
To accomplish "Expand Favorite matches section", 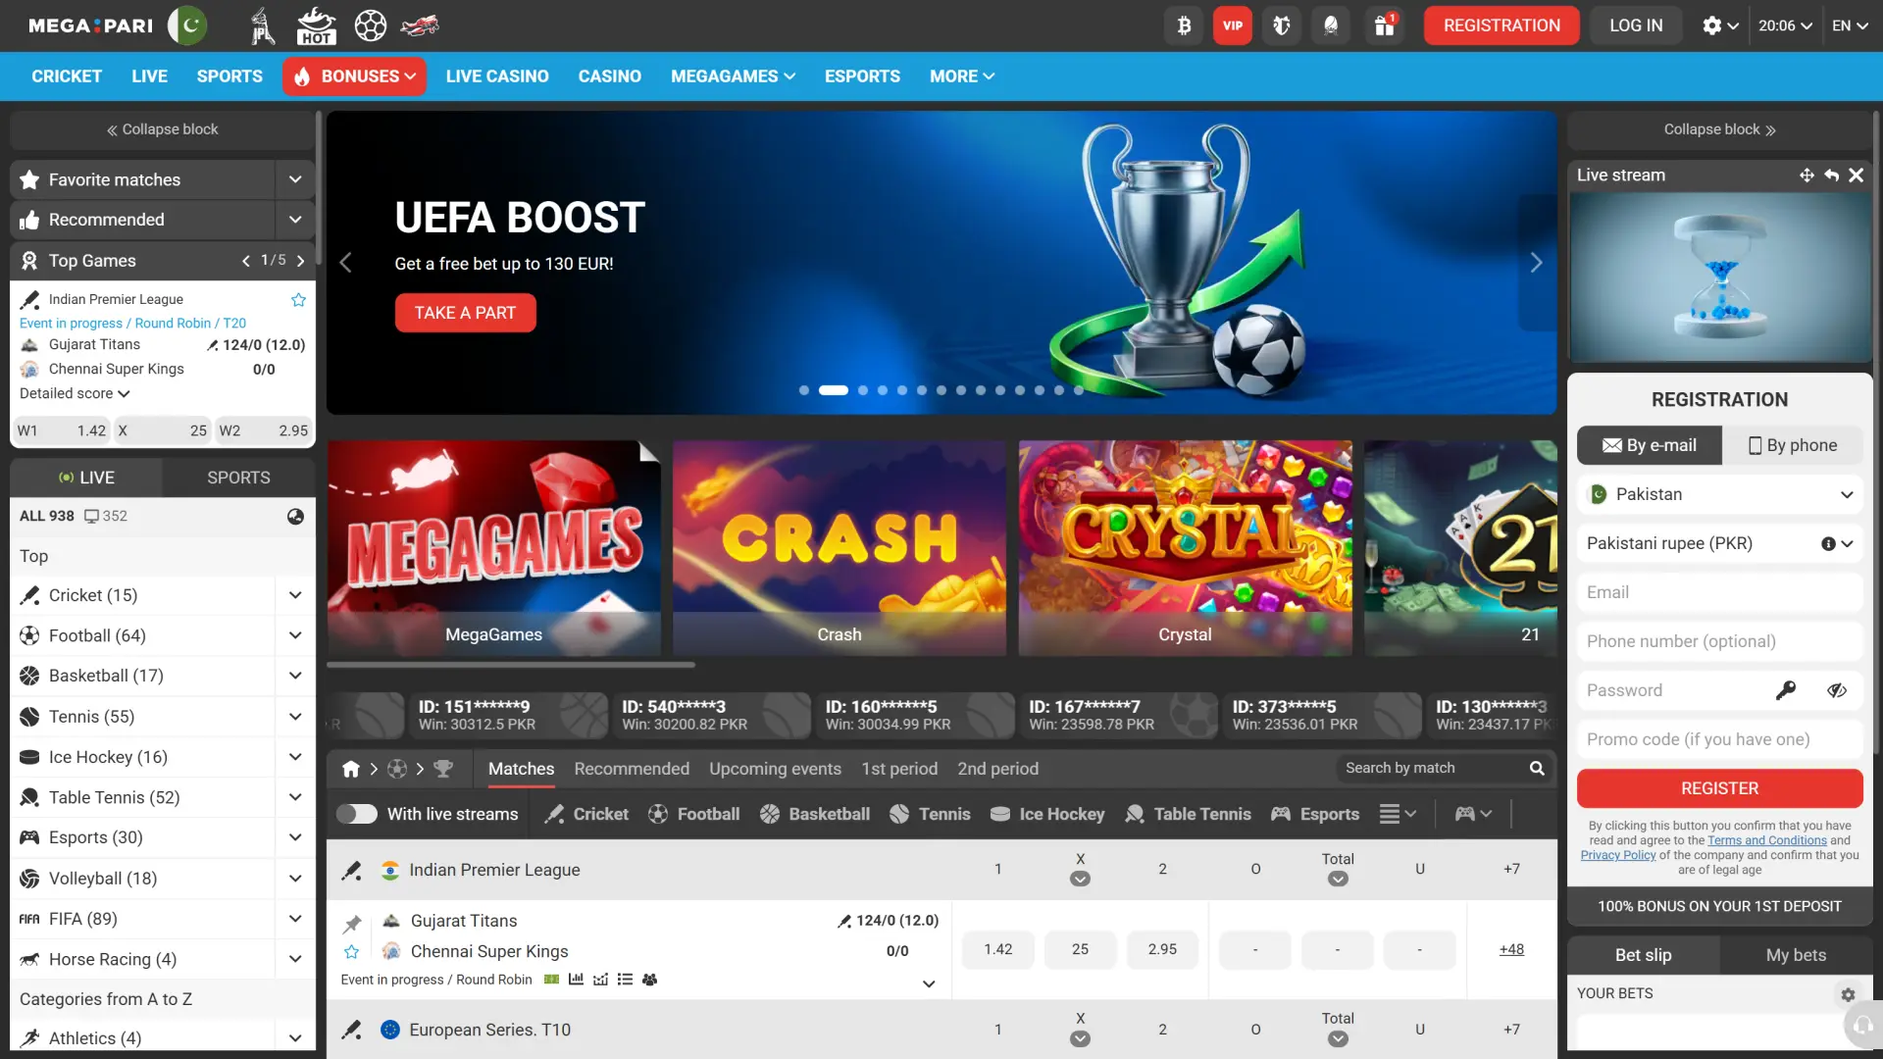I will tap(295, 179).
